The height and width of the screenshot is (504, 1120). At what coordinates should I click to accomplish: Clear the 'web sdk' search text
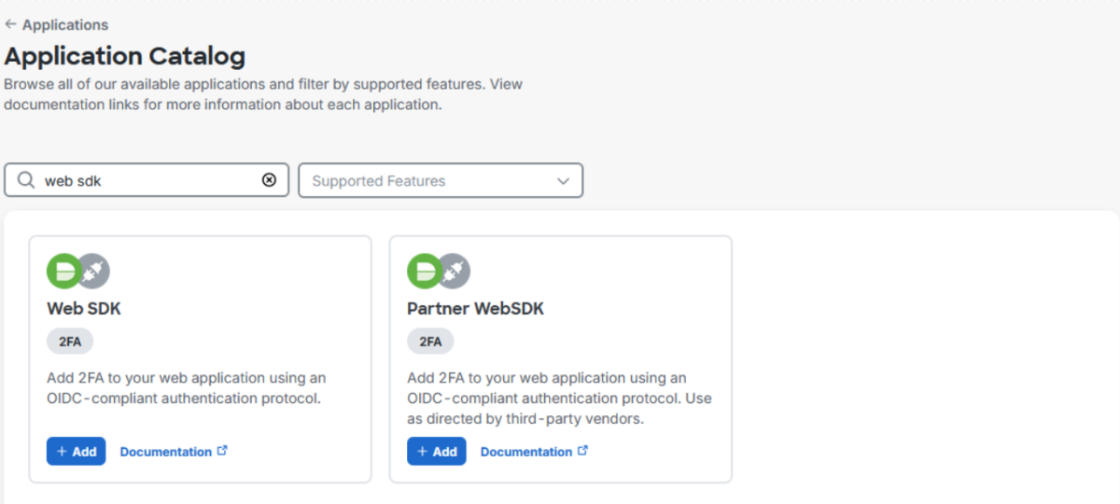(269, 180)
